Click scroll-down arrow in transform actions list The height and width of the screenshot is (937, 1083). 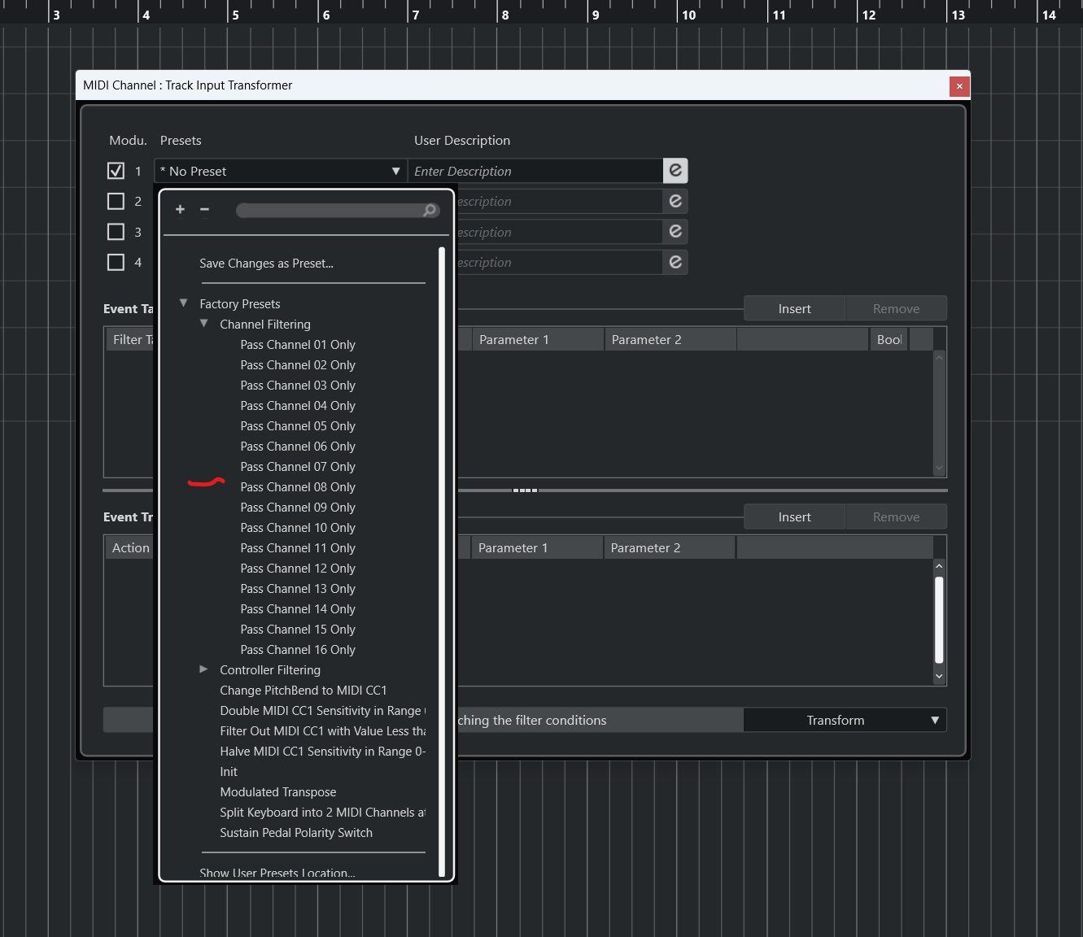tap(939, 676)
